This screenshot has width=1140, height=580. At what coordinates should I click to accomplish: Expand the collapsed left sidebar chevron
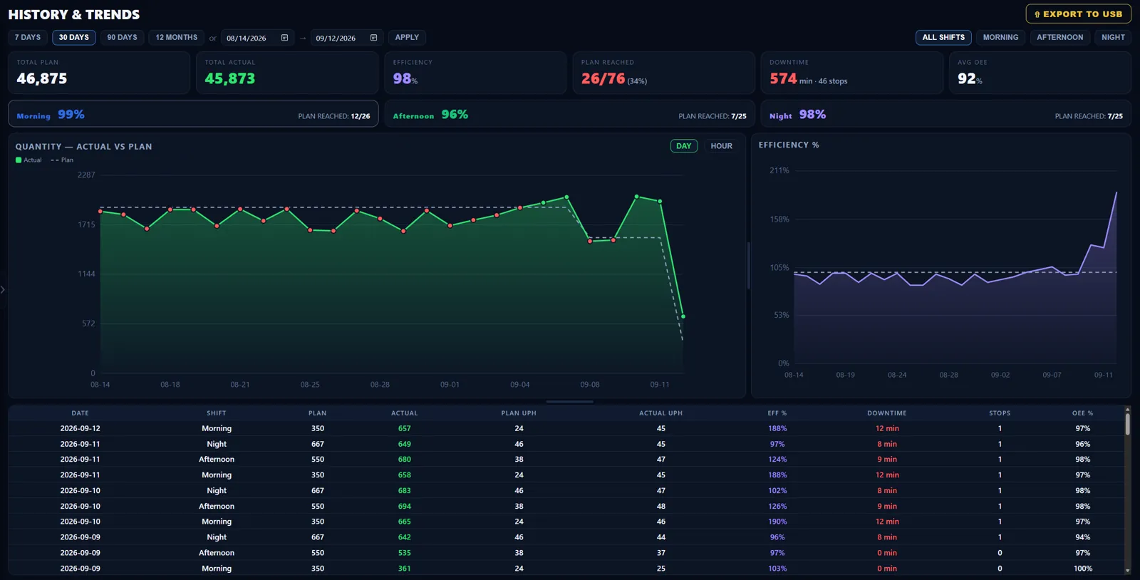(3, 289)
